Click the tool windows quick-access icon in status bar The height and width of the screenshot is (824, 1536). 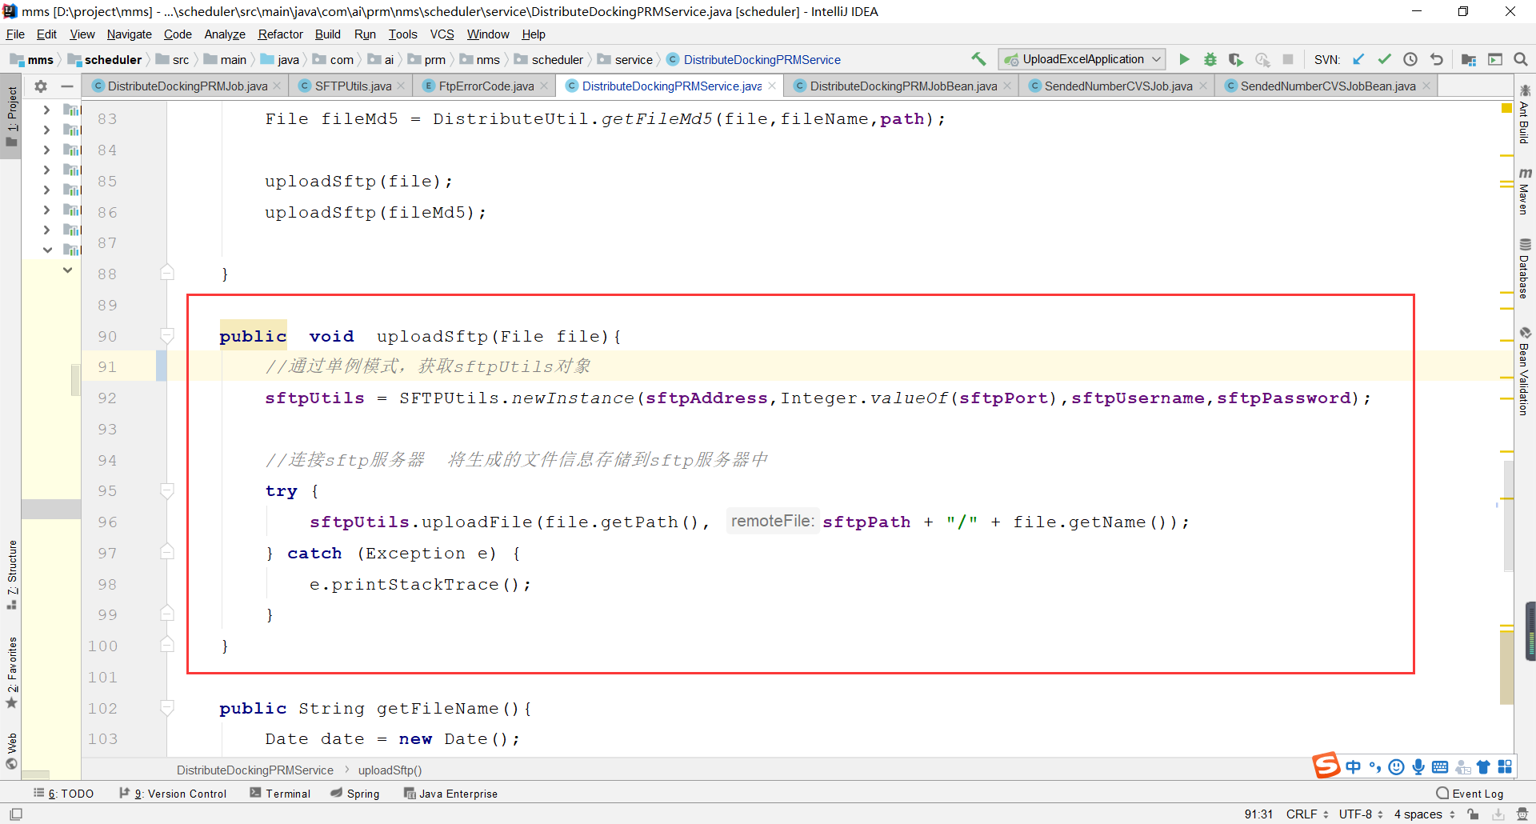(x=16, y=814)
